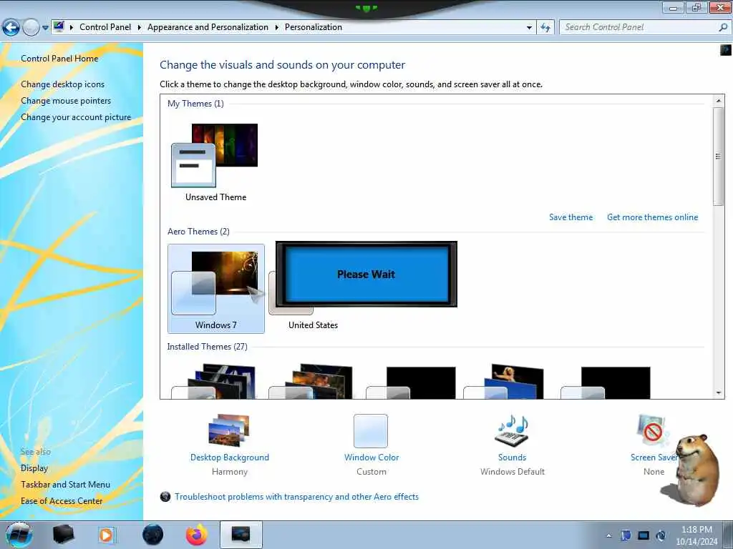733x549 pixels.
Task: Open the help icon at top right
Action: 726,49
